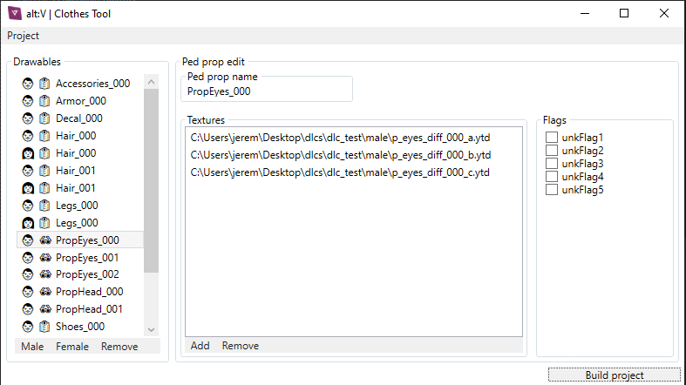Select texture p_eyes_diff_000_a.ytd
The image size is (686, 385).
coord(340,138)
